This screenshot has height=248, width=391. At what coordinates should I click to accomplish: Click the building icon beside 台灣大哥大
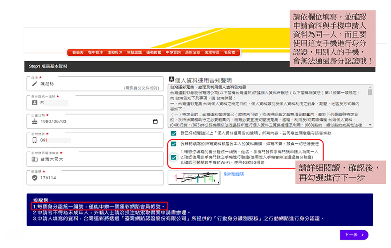coord(35,159)
